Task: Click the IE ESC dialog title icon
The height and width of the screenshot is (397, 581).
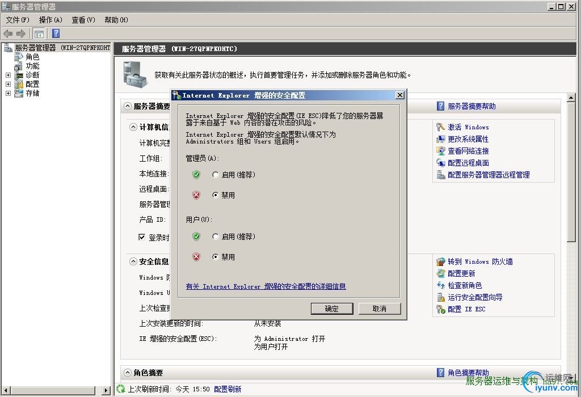Action: [x=177, y=95]
